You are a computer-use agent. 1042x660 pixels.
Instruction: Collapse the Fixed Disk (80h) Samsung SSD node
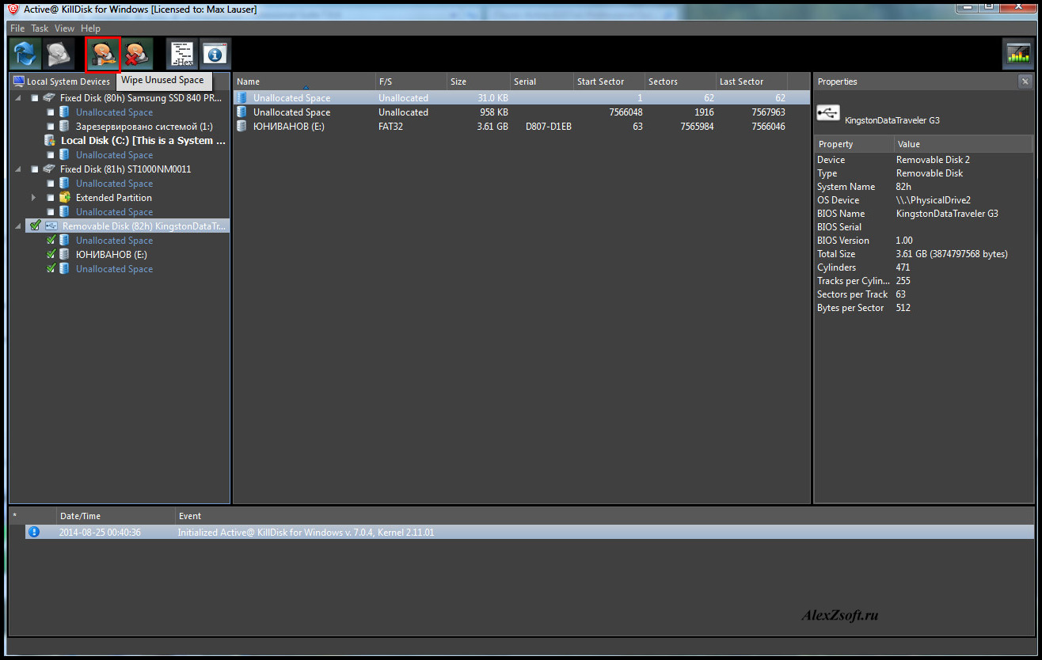point(18,98)
